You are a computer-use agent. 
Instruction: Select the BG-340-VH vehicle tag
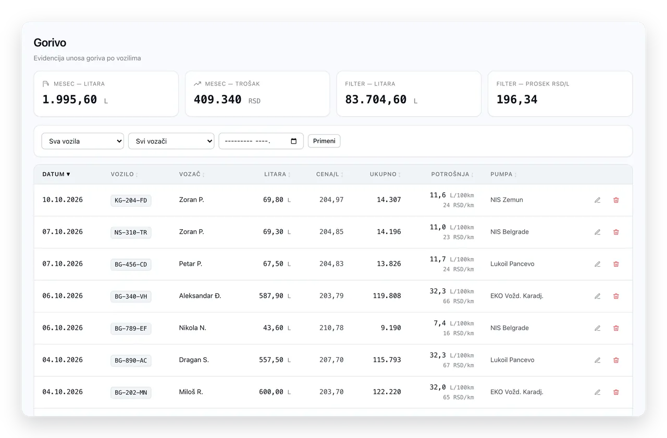pyautogui.click(x=131, y=296)
